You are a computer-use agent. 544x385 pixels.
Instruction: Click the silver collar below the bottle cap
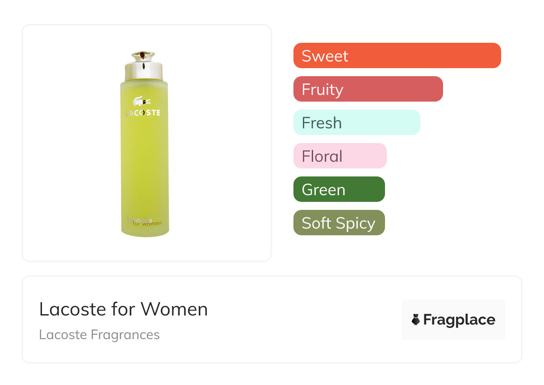tap(144, 71)
